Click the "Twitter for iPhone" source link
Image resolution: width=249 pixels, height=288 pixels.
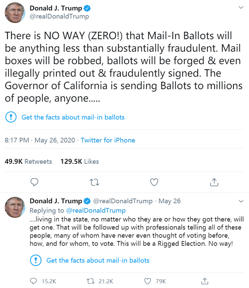[108, 140]
